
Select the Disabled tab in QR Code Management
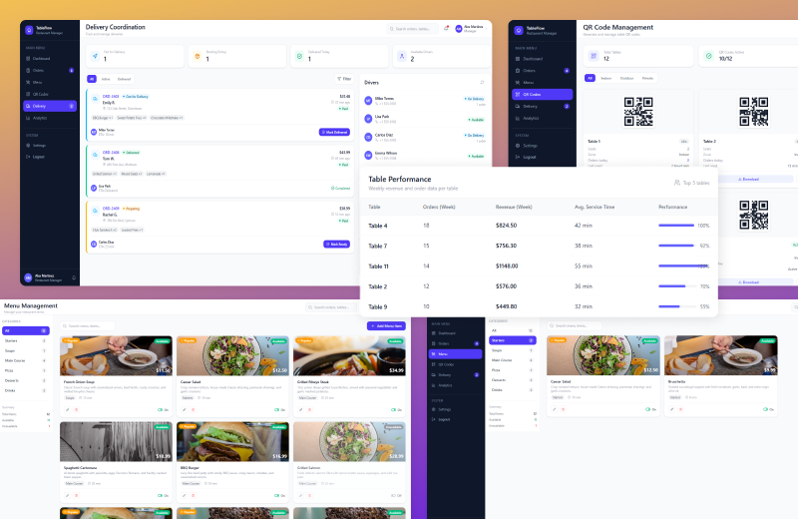(x=626, y=77)
